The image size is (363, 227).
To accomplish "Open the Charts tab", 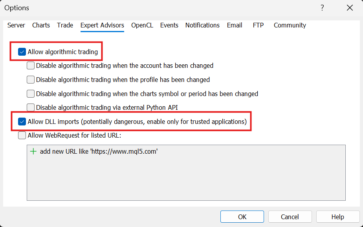I will click(x=41, y=25).
